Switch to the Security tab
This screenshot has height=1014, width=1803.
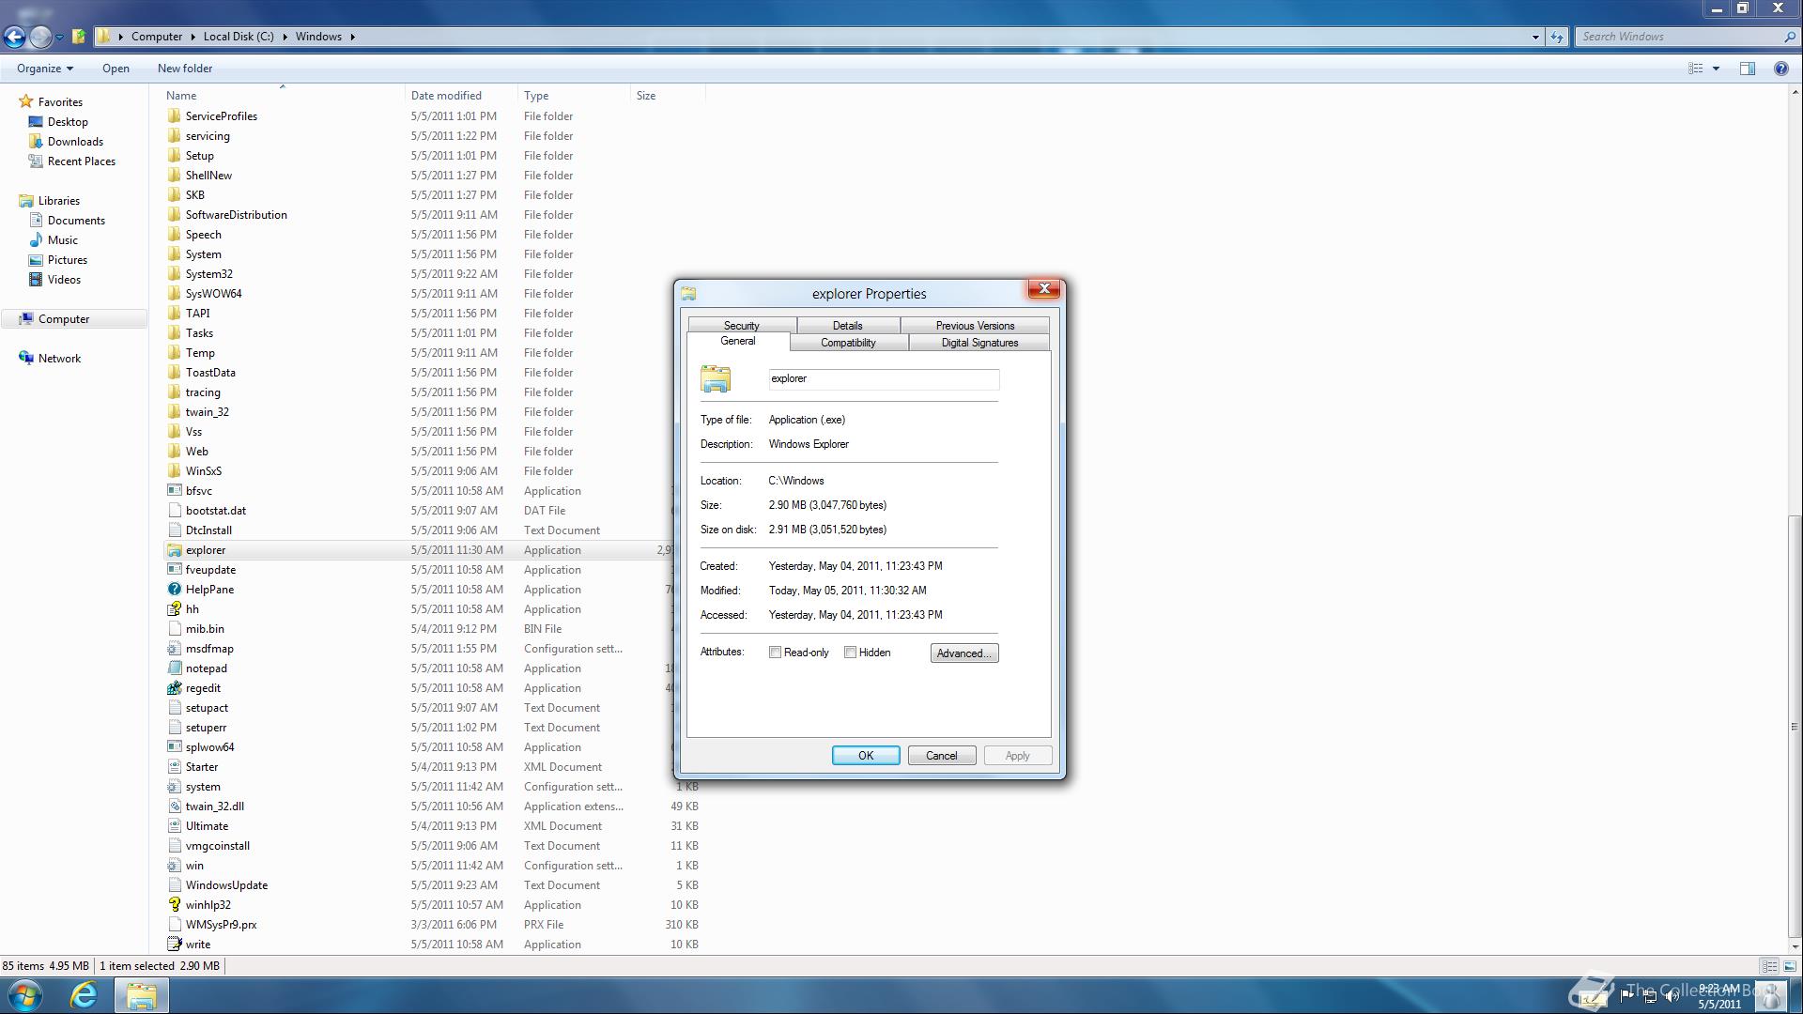(742, 326)
